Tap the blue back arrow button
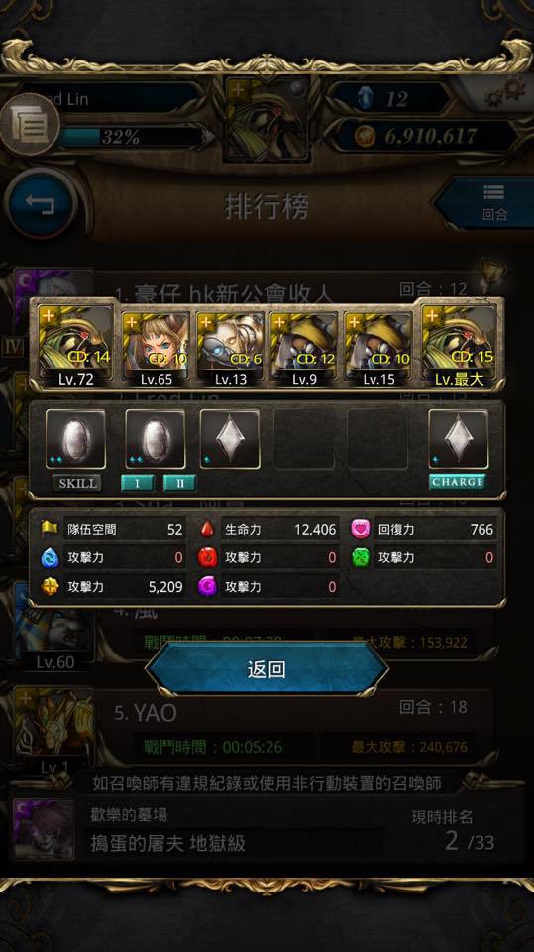The image size is (534, 952). [x=40, y=204]
